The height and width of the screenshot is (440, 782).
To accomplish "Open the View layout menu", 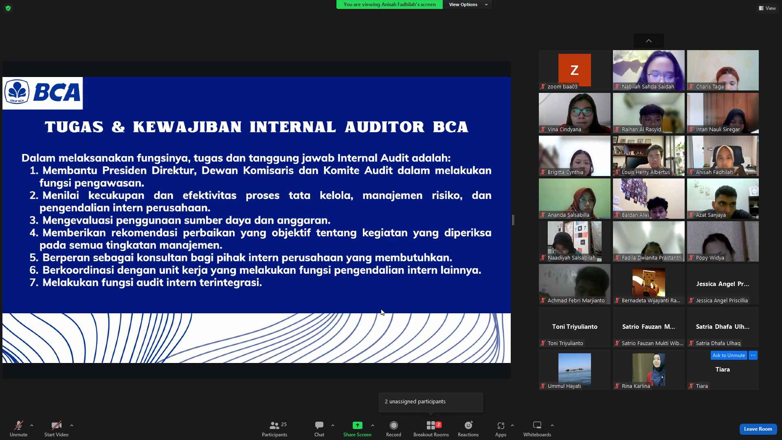I will (x=767, y=8).
